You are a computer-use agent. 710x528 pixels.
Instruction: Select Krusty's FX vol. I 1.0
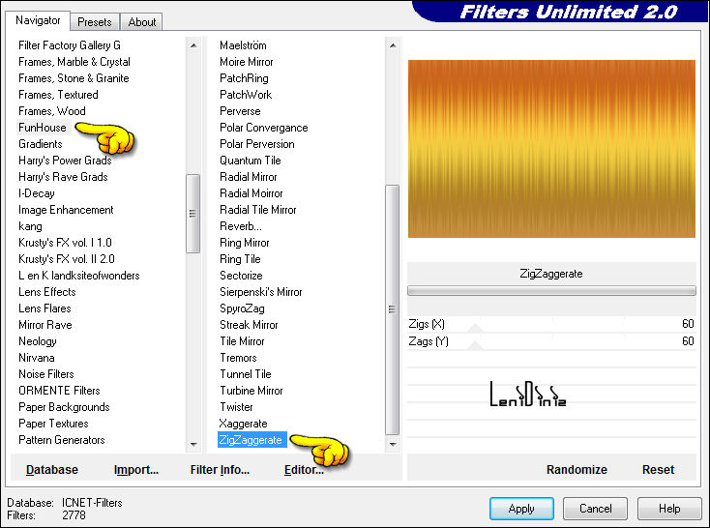tap(65, 243)
